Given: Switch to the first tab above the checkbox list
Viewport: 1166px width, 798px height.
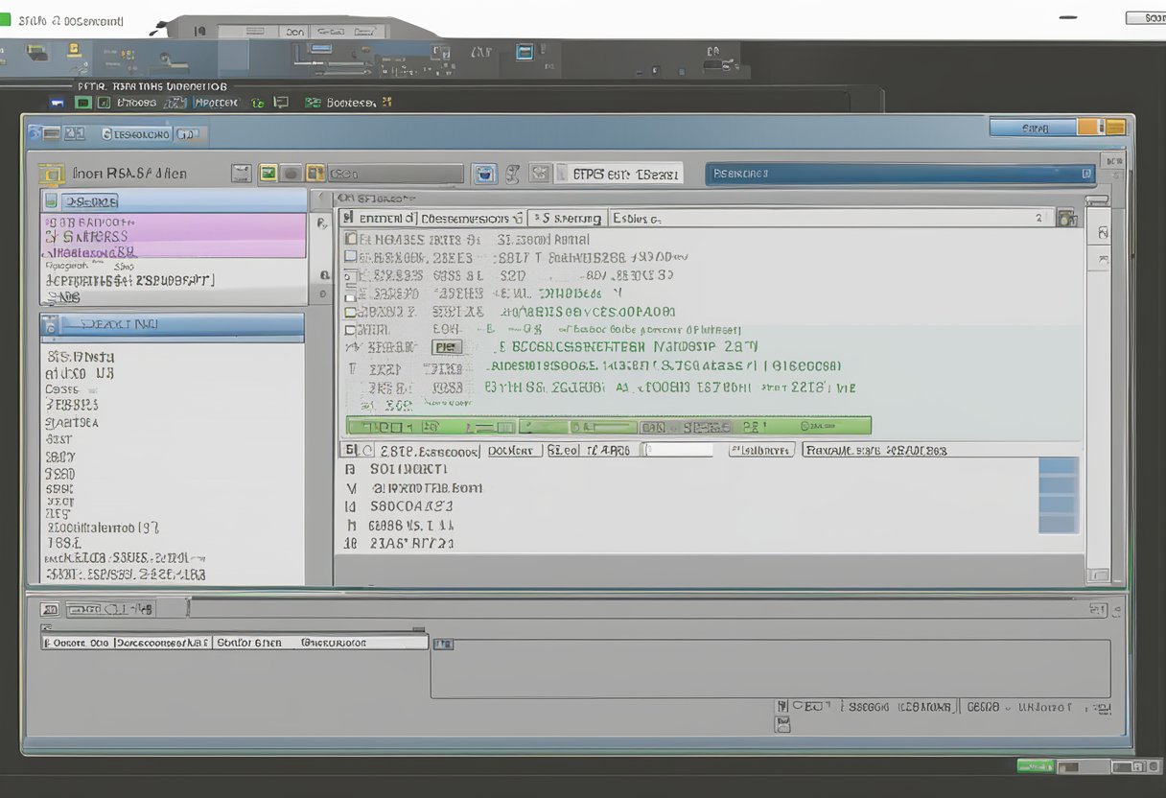Looking at the screenshot, I should coord(379,219).
